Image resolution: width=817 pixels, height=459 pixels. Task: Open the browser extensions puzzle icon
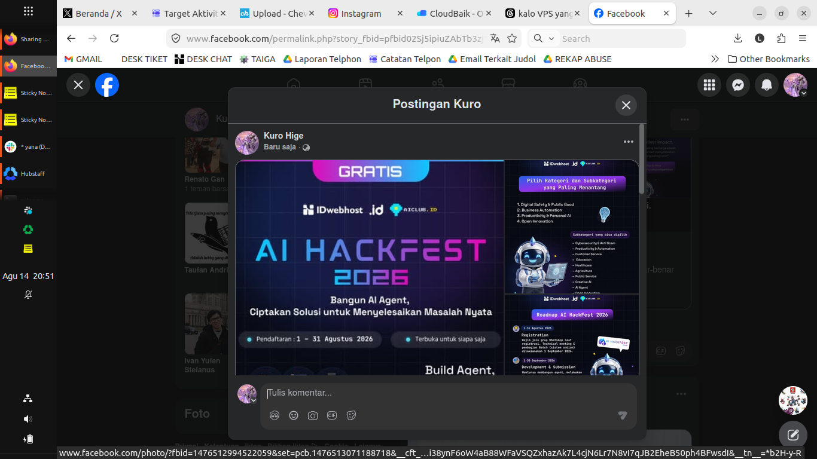click(781, 38)
